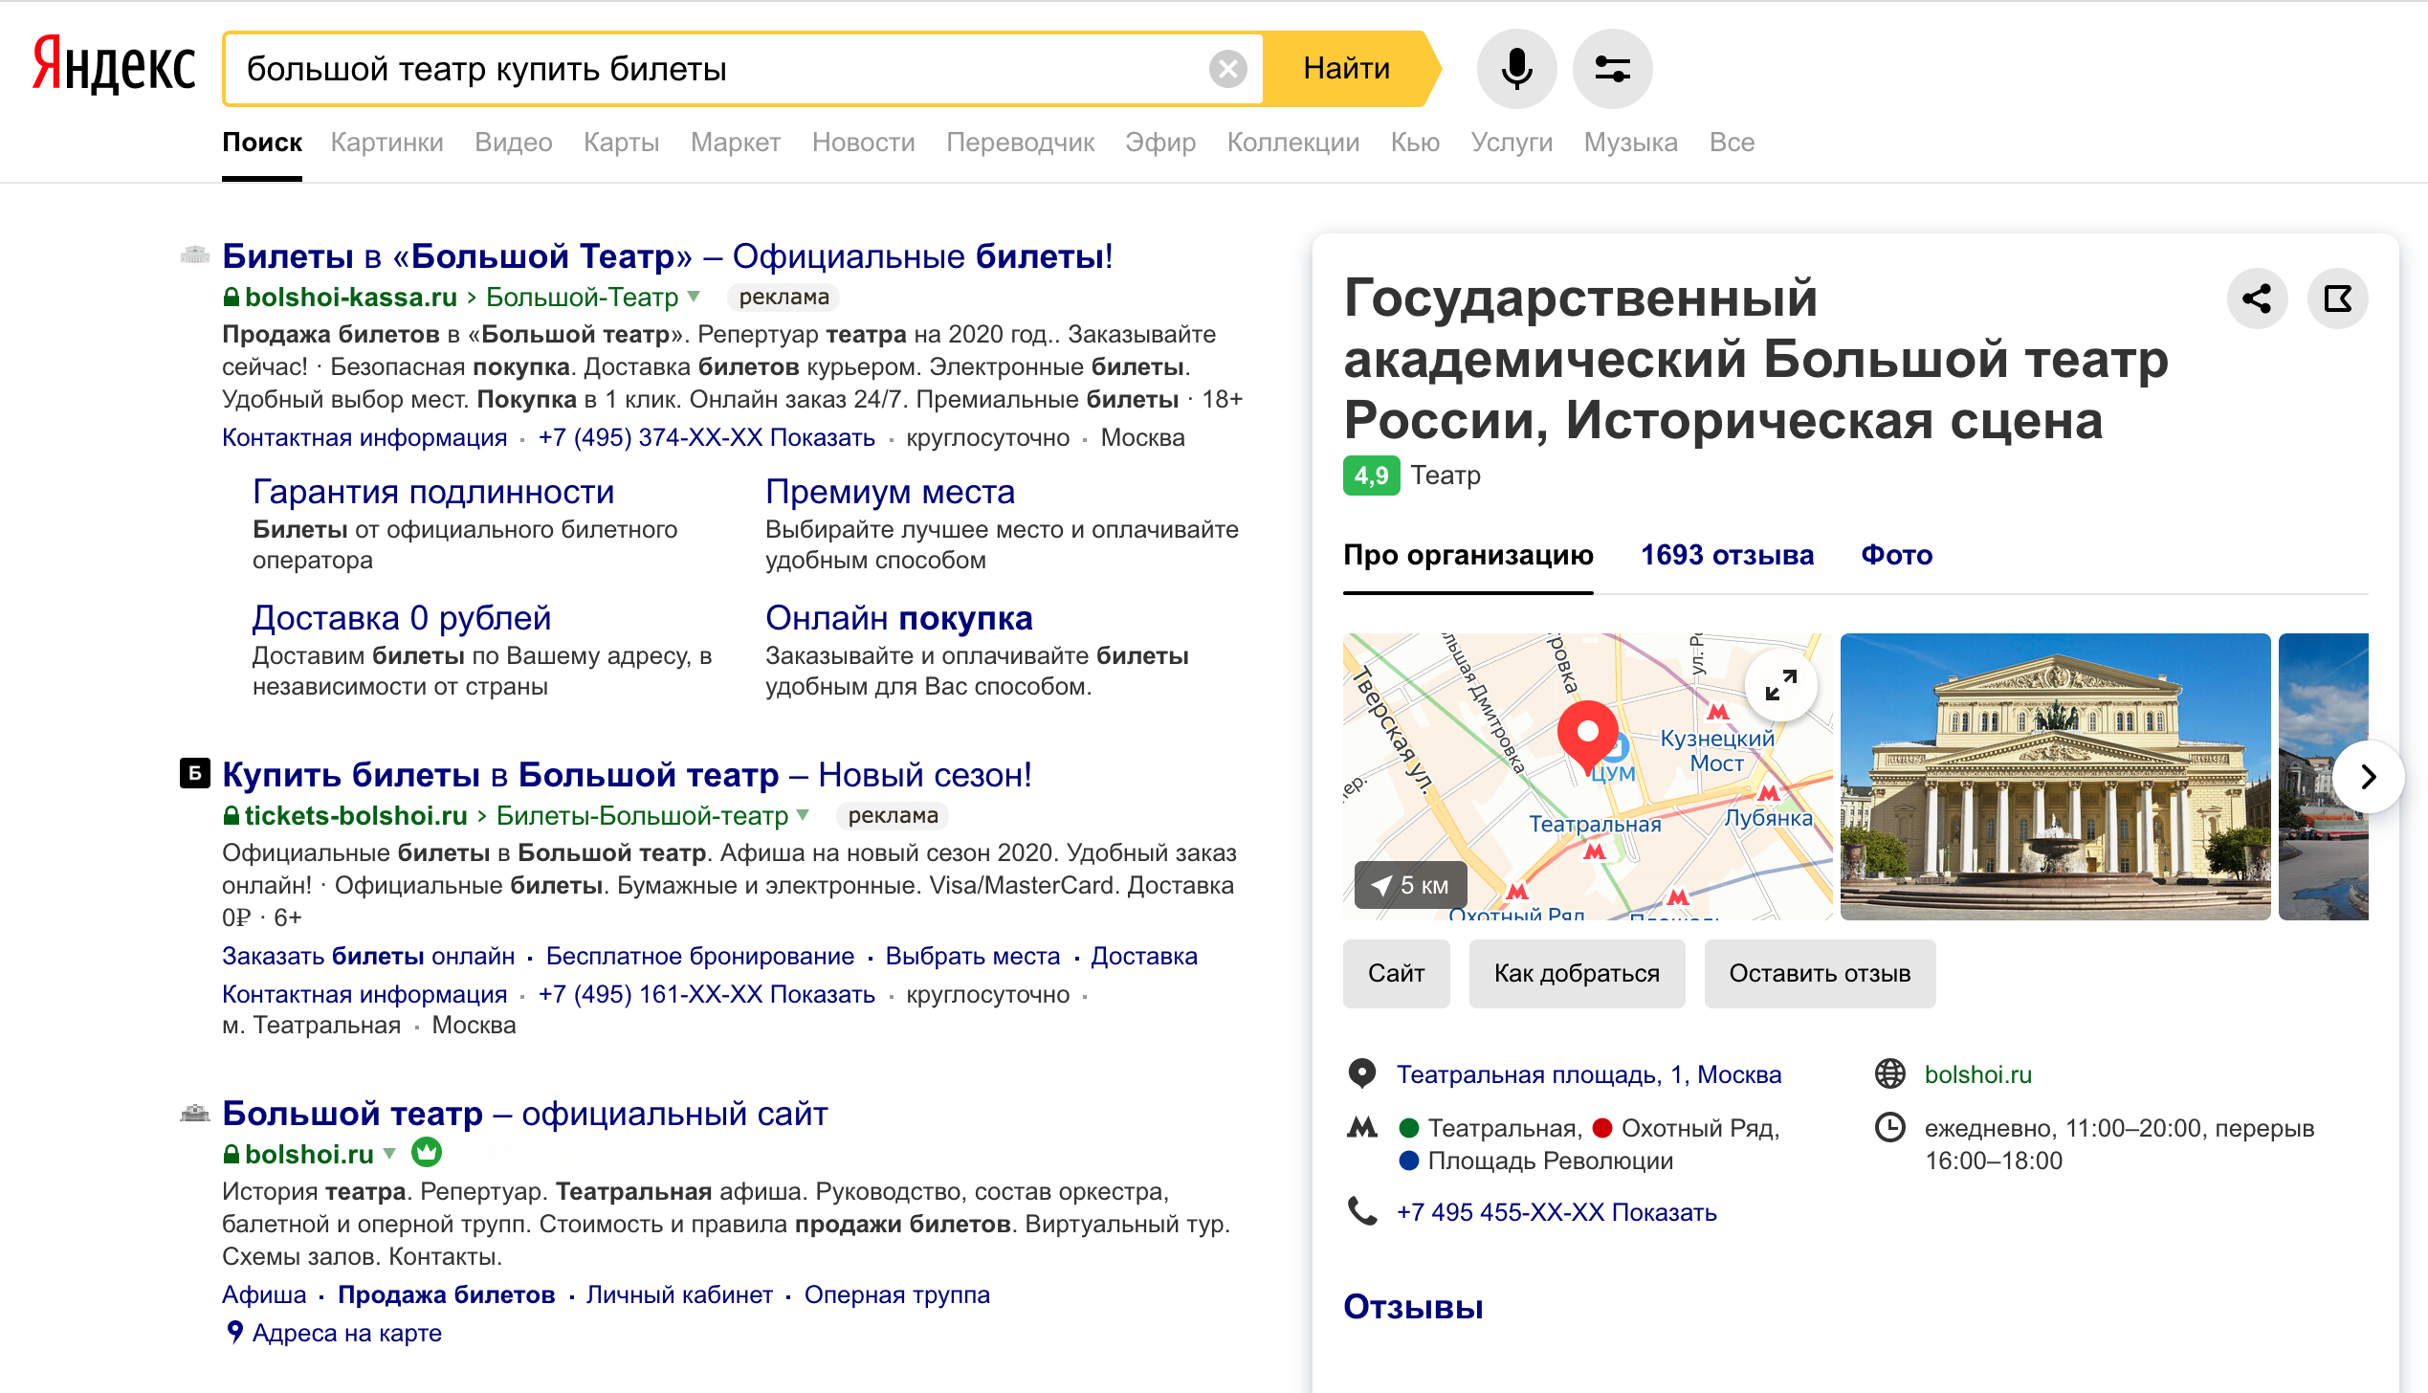Click the red location pin on the map
2428x1393 pixels.
1588,737
